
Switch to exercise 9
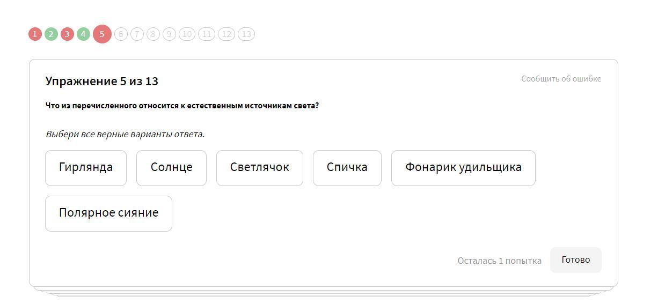pos(169,34)
